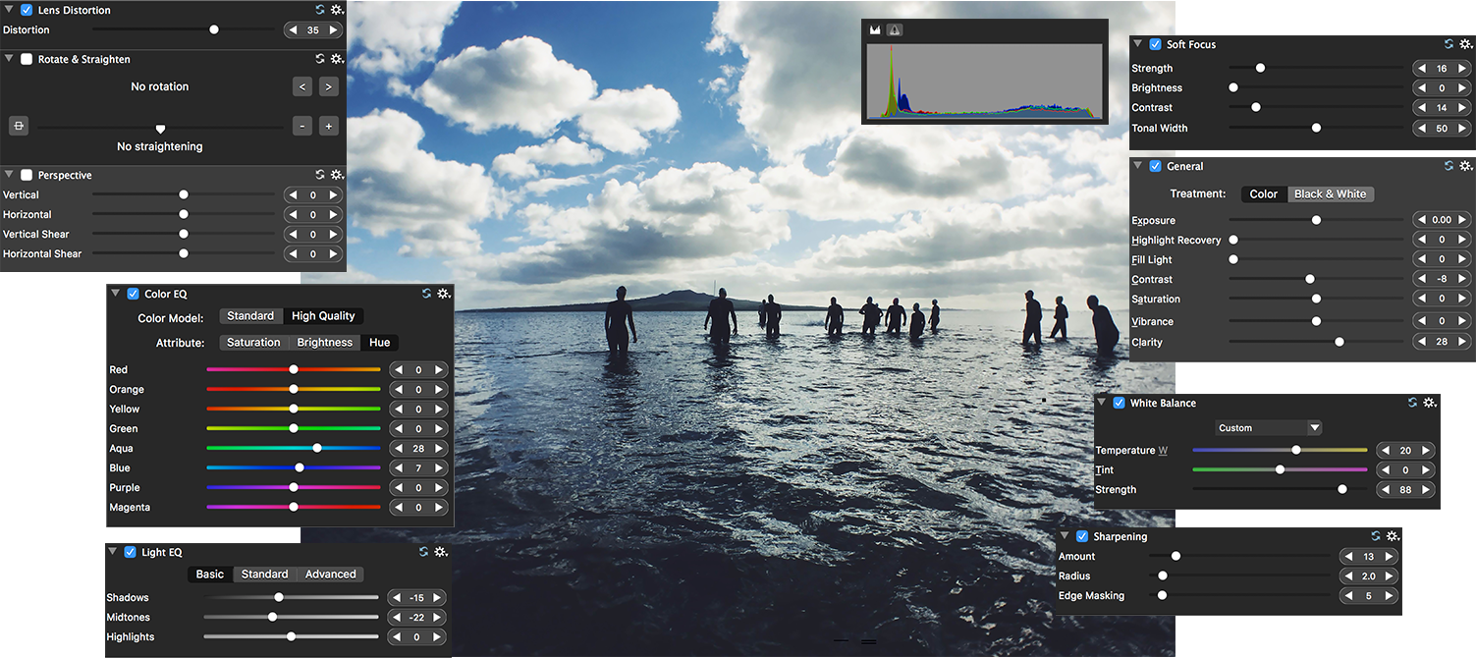Image resolution: width=1476 pixels, height=658 pixels.
Task: Reset the Sharpening panel
Action: (1377, 536)
